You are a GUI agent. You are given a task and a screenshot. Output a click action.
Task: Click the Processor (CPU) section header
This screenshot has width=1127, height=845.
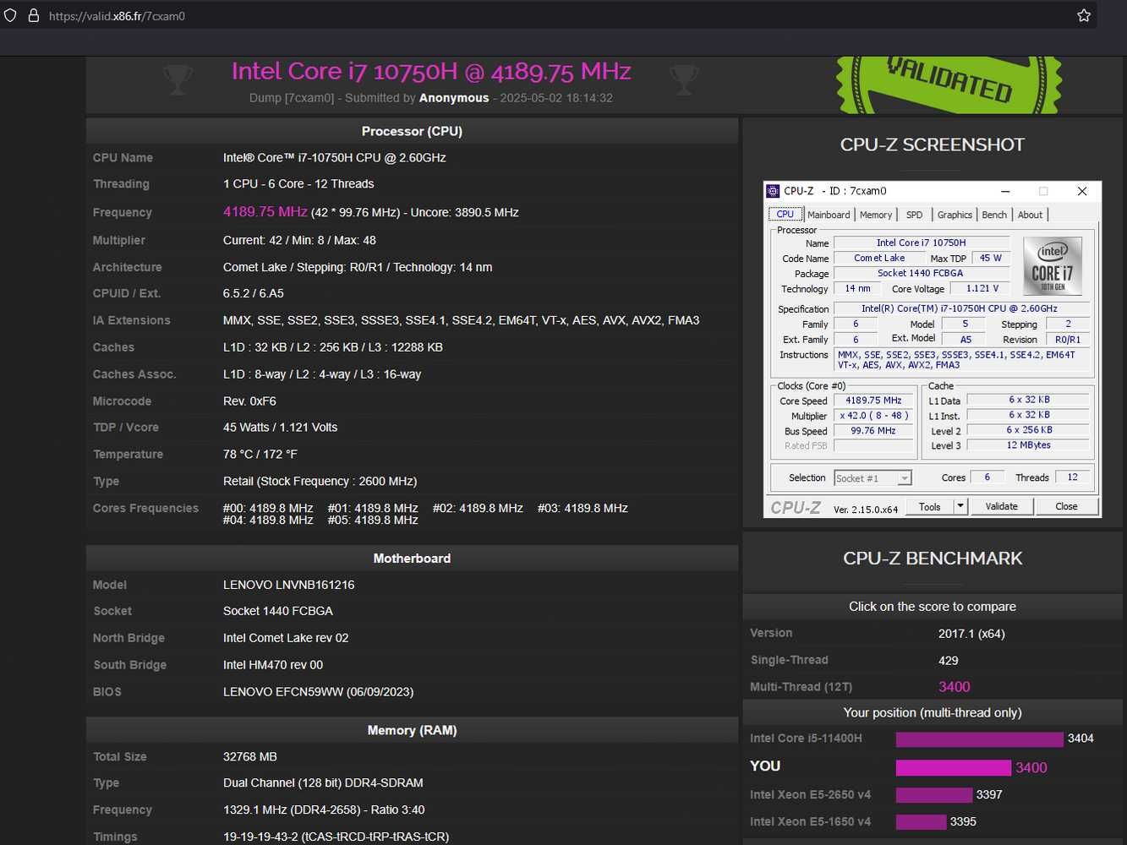click(x=412, y=131)
